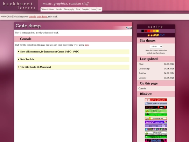Click the purple 'absolutely deranged' blinkie
The height and width of the screenshot is (142, 189).
[156, 122]
